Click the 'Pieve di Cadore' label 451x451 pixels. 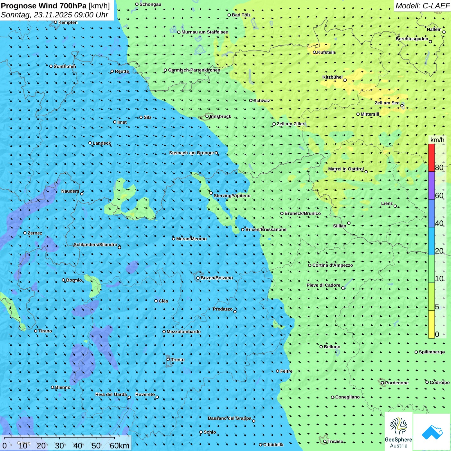[x=323, y=285]
